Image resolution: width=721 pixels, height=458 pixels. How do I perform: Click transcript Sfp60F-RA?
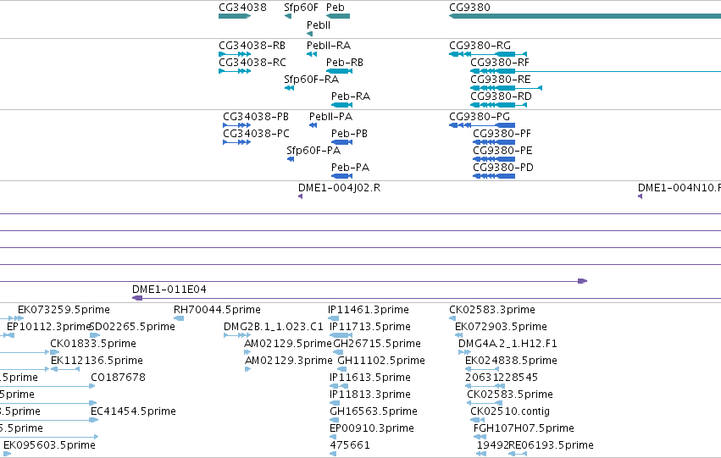coord(289,88)
